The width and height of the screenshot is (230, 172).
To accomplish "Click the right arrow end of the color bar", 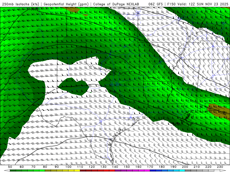I will (x=223, y=171).
